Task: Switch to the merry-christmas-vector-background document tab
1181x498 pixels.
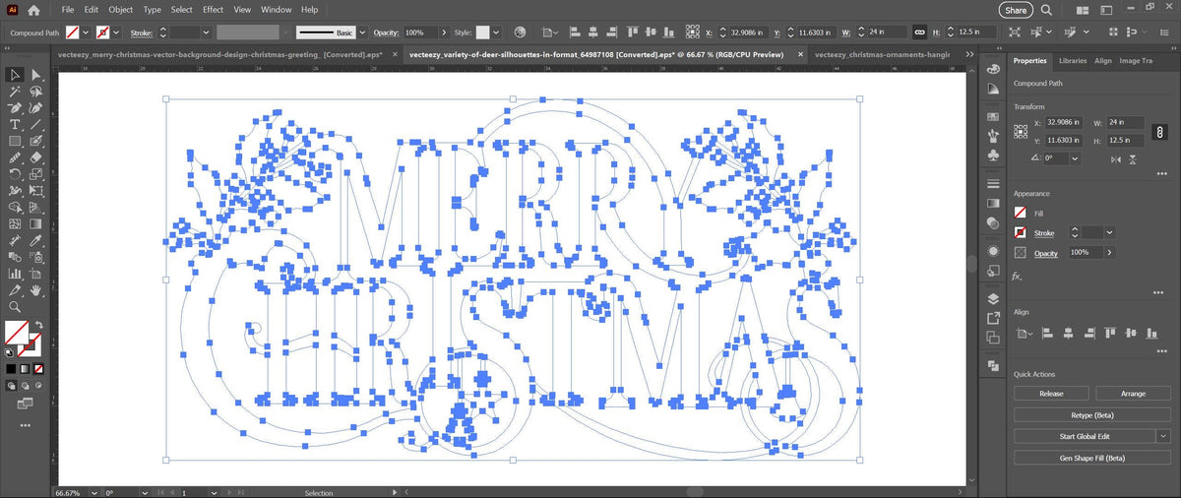Action: tap(221, 55)
